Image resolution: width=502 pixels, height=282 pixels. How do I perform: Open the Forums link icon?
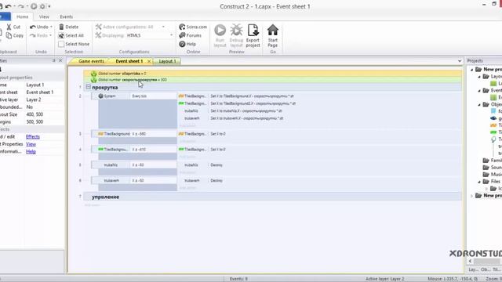click(182, 35)
